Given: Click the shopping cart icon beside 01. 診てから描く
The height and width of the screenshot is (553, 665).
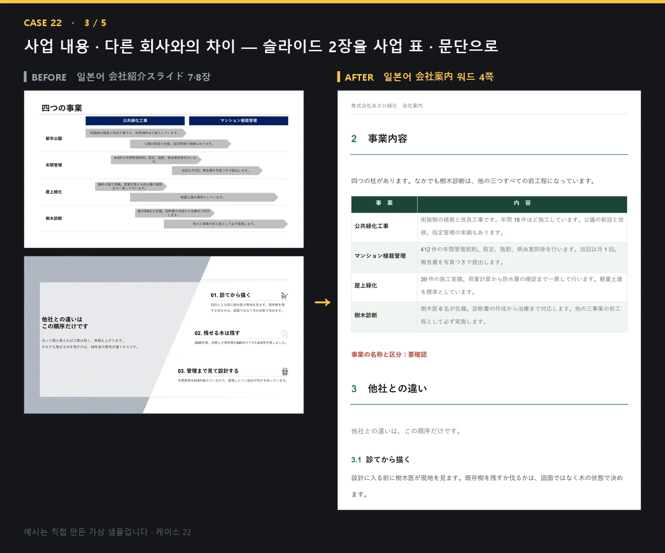Looking at the screenshot, I should tap(284, 296).
